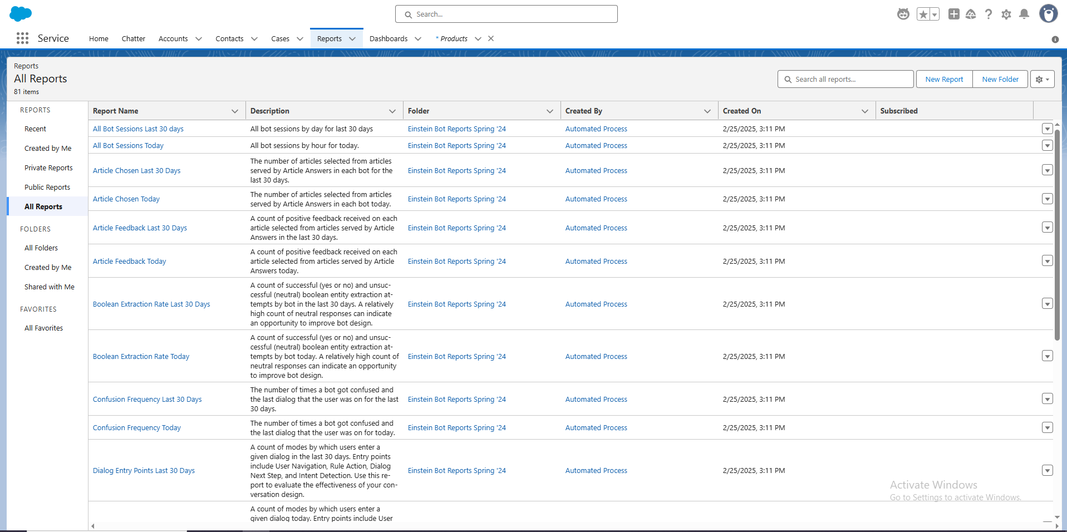Open Confusion Frequency Today report link

pos(137,427)
